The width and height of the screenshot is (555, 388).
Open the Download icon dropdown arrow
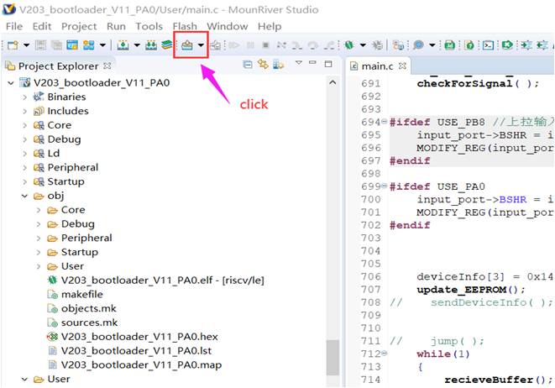click(x=201, y=45)
